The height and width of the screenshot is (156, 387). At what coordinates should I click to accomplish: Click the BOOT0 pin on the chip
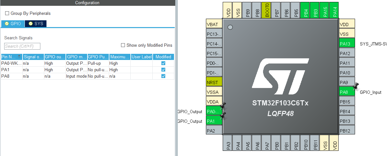[x=266, y=10]
